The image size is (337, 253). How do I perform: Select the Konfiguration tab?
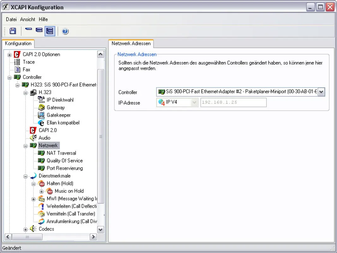[x=18, y=43]
